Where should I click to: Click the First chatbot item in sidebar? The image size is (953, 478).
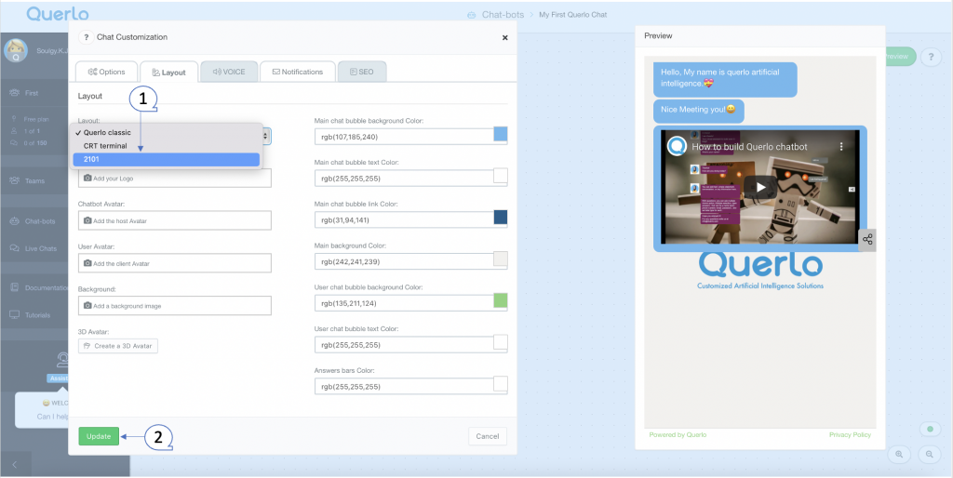coord(32,93)
